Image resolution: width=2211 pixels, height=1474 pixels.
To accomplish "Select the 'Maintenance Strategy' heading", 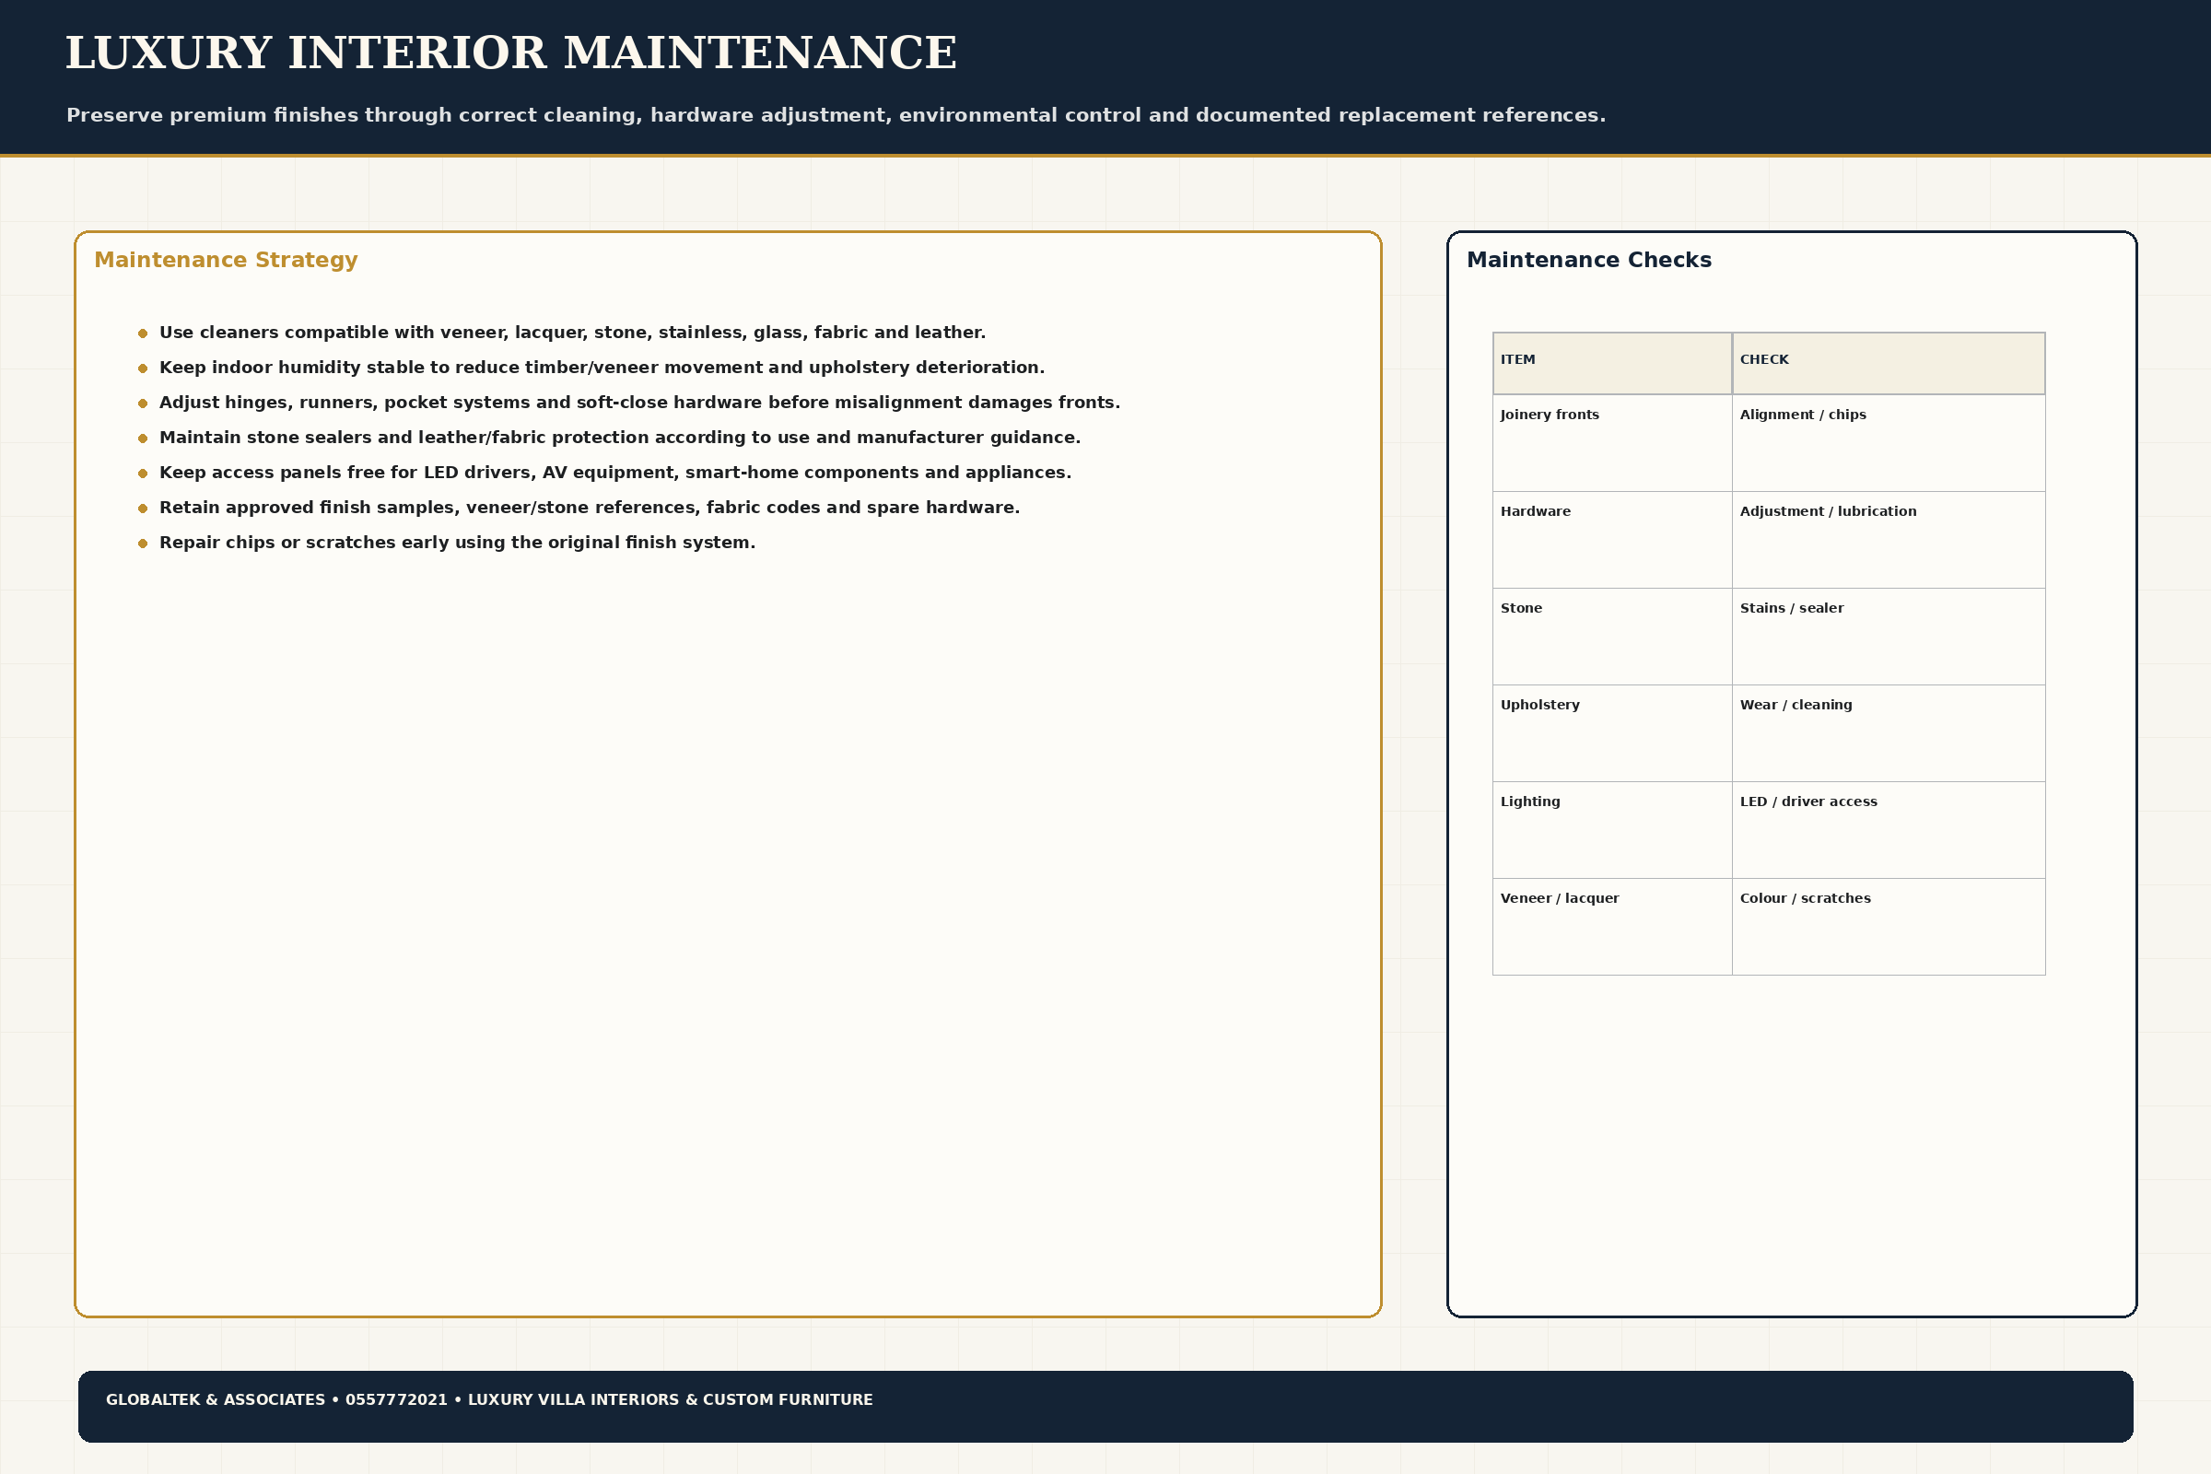I will (226, 260).
